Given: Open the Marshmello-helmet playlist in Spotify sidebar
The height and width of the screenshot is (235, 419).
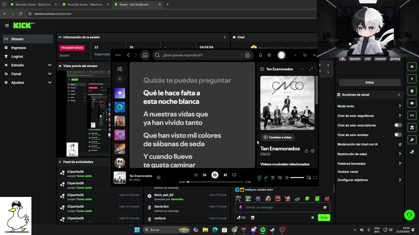Looking at the screenshot, I should [120, 163].
